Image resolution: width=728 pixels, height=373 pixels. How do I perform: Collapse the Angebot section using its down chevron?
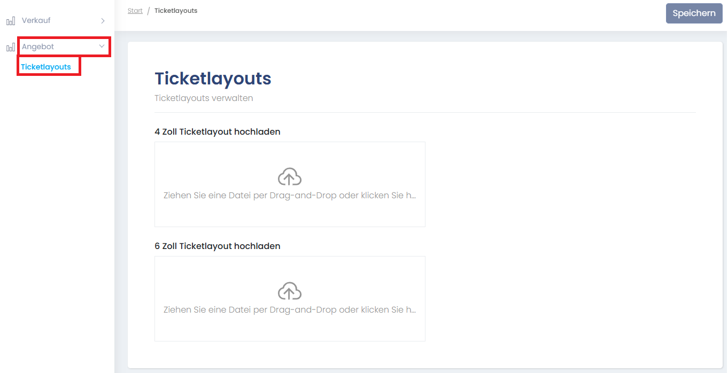[x=102, y=46]
